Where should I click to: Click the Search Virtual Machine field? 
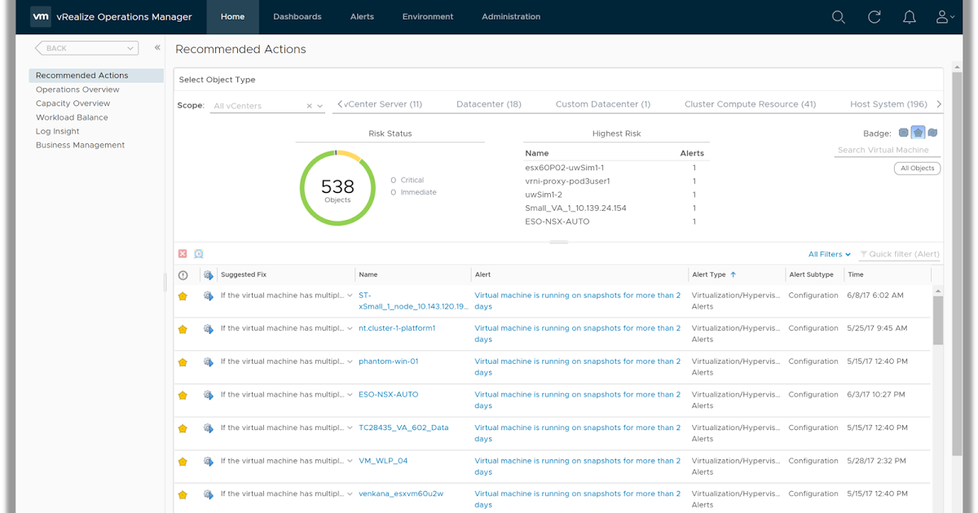[x=886, y=150]
